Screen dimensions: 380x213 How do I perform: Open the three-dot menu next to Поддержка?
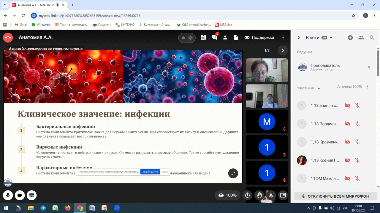coord(283,38)
